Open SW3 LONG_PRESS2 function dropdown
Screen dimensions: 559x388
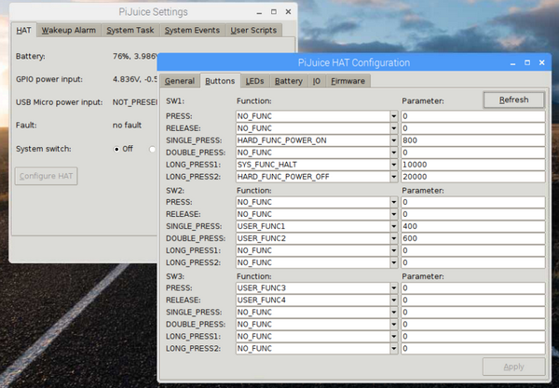(x=393, y=349)
